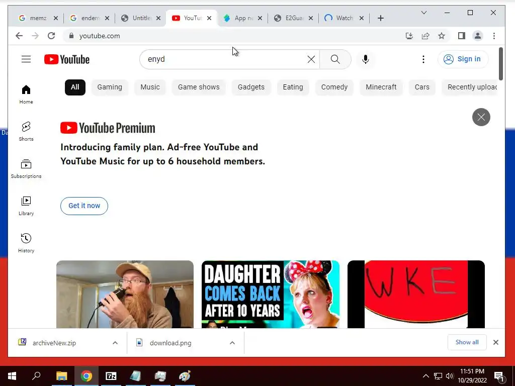This screenshot has width=515, height=386.
Task: Bookmark this page with the star
Action: coord(442,36)
